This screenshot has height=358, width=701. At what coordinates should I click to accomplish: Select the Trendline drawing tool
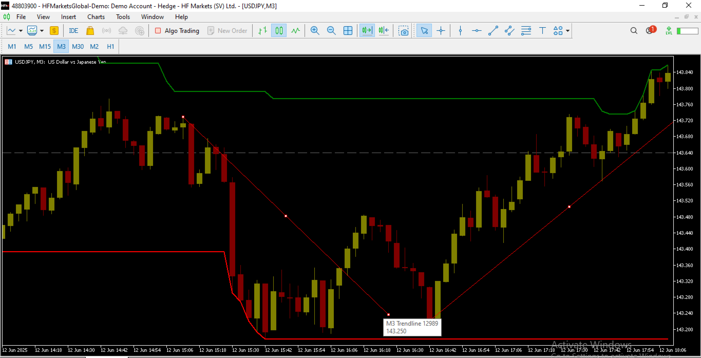click(493, 30)
